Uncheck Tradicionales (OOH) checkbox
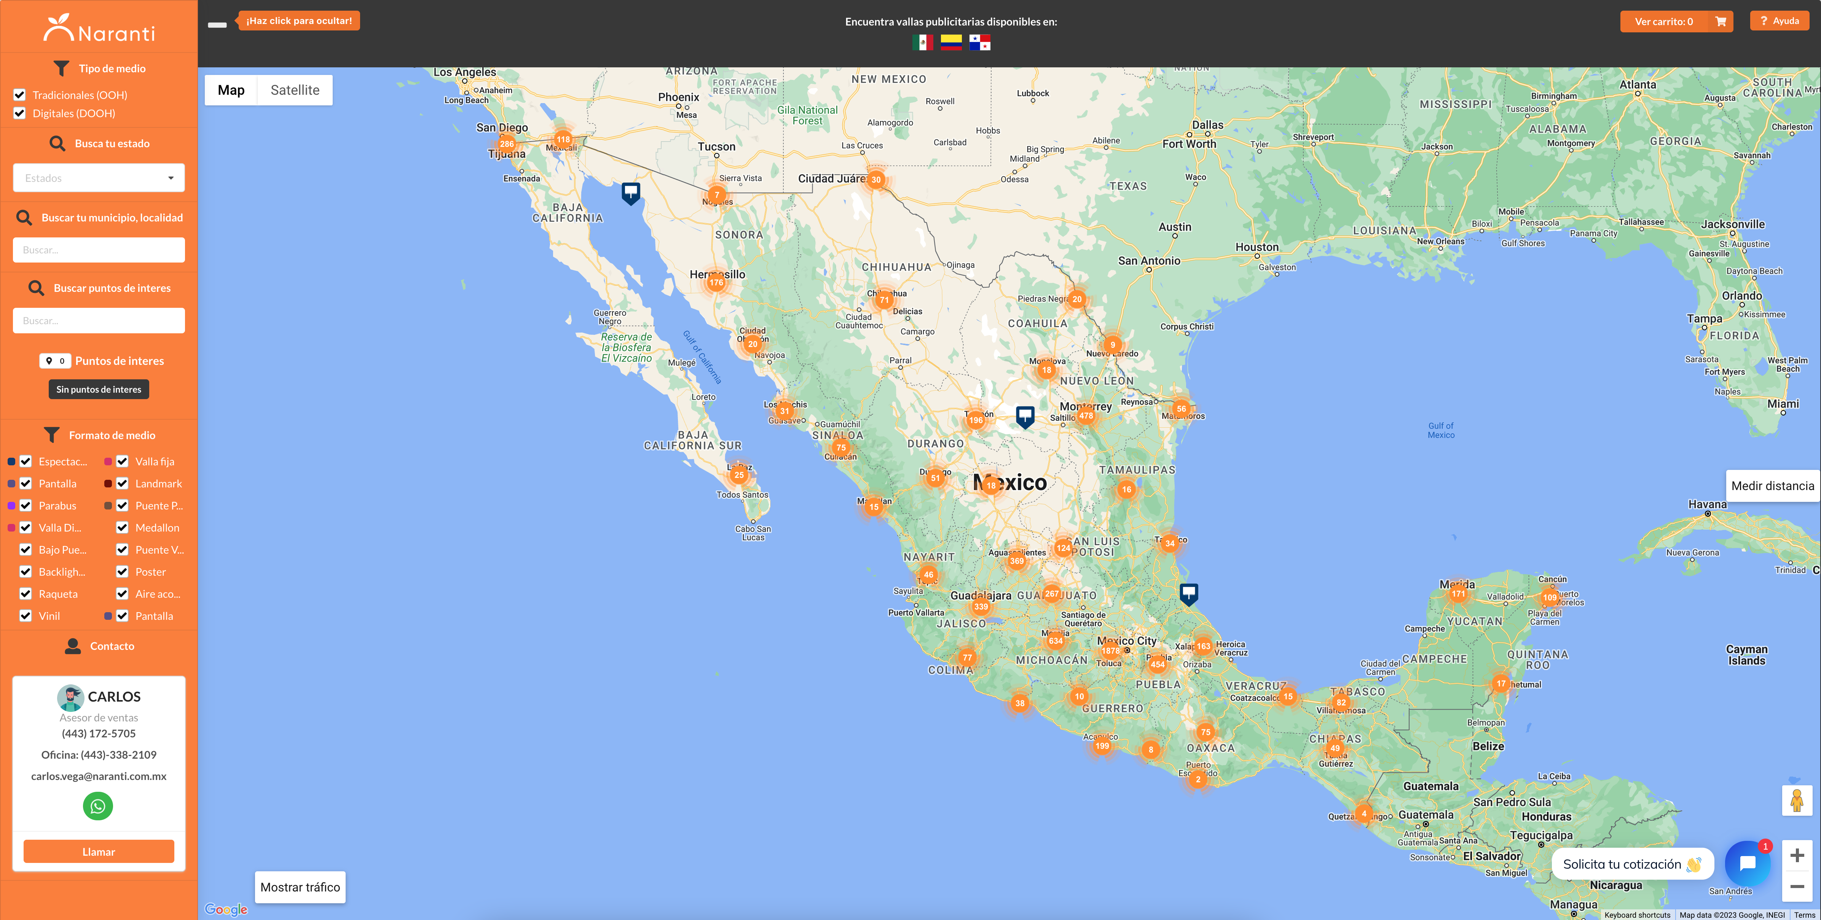Screen dimensions: 1821x920 (x=20, y=95)
